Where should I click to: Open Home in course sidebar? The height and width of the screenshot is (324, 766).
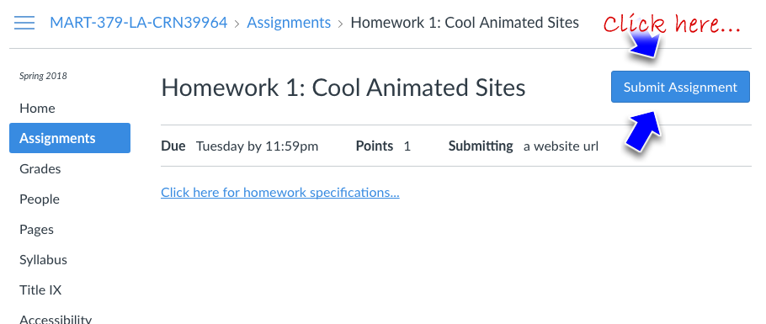tap(37, 108)
